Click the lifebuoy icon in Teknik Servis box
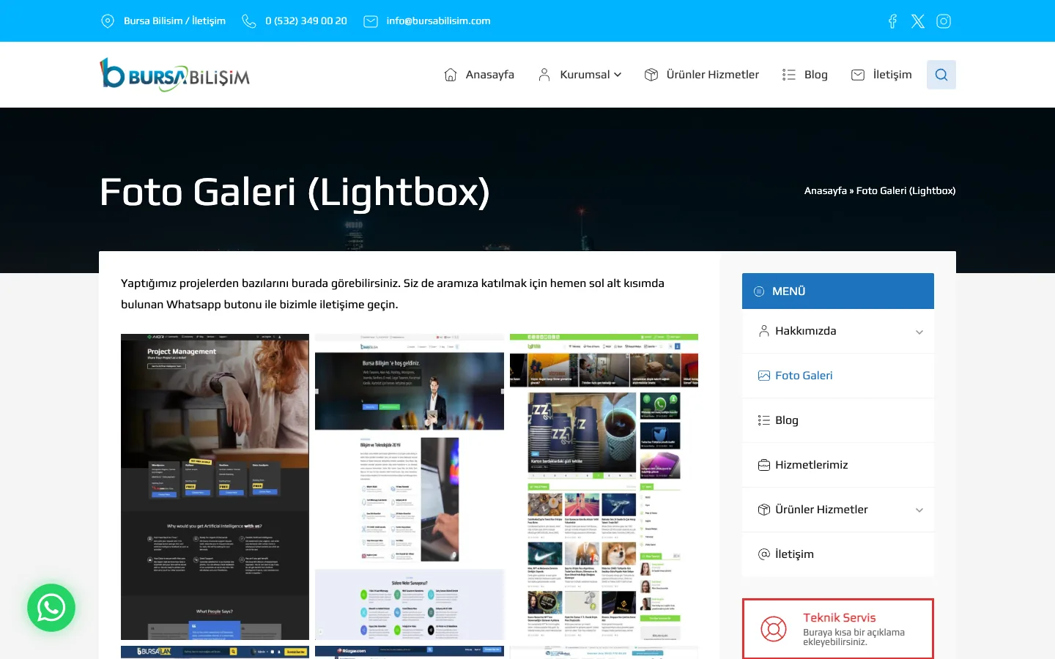1055x659 pixels. (774, 629)
